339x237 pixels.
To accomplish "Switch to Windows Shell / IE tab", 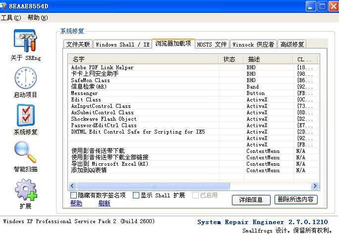I will [x=122, y=44].
